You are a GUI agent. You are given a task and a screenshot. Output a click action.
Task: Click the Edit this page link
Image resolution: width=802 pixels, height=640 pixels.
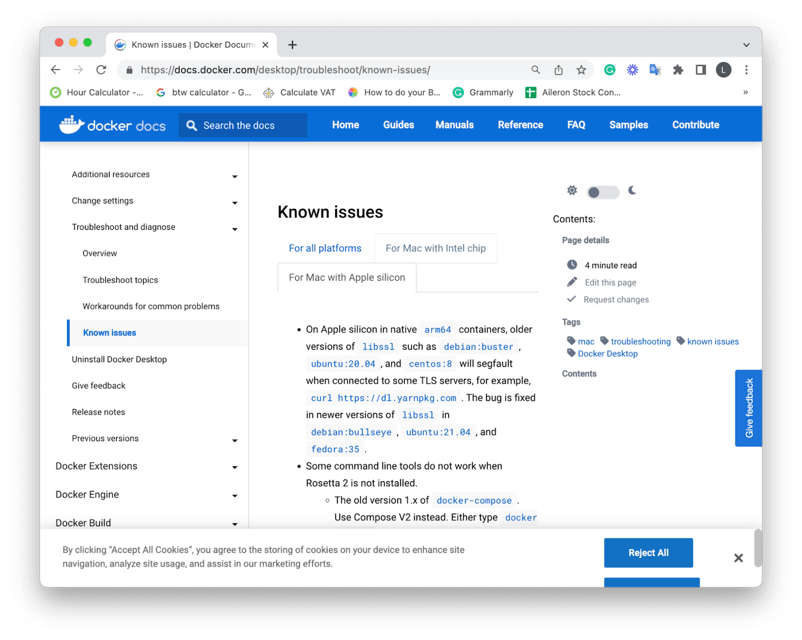610,283
